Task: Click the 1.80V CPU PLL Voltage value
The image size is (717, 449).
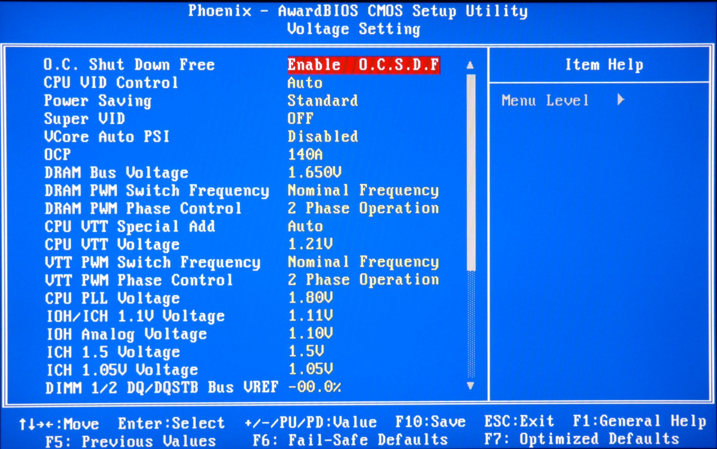Action: [310, 298]
